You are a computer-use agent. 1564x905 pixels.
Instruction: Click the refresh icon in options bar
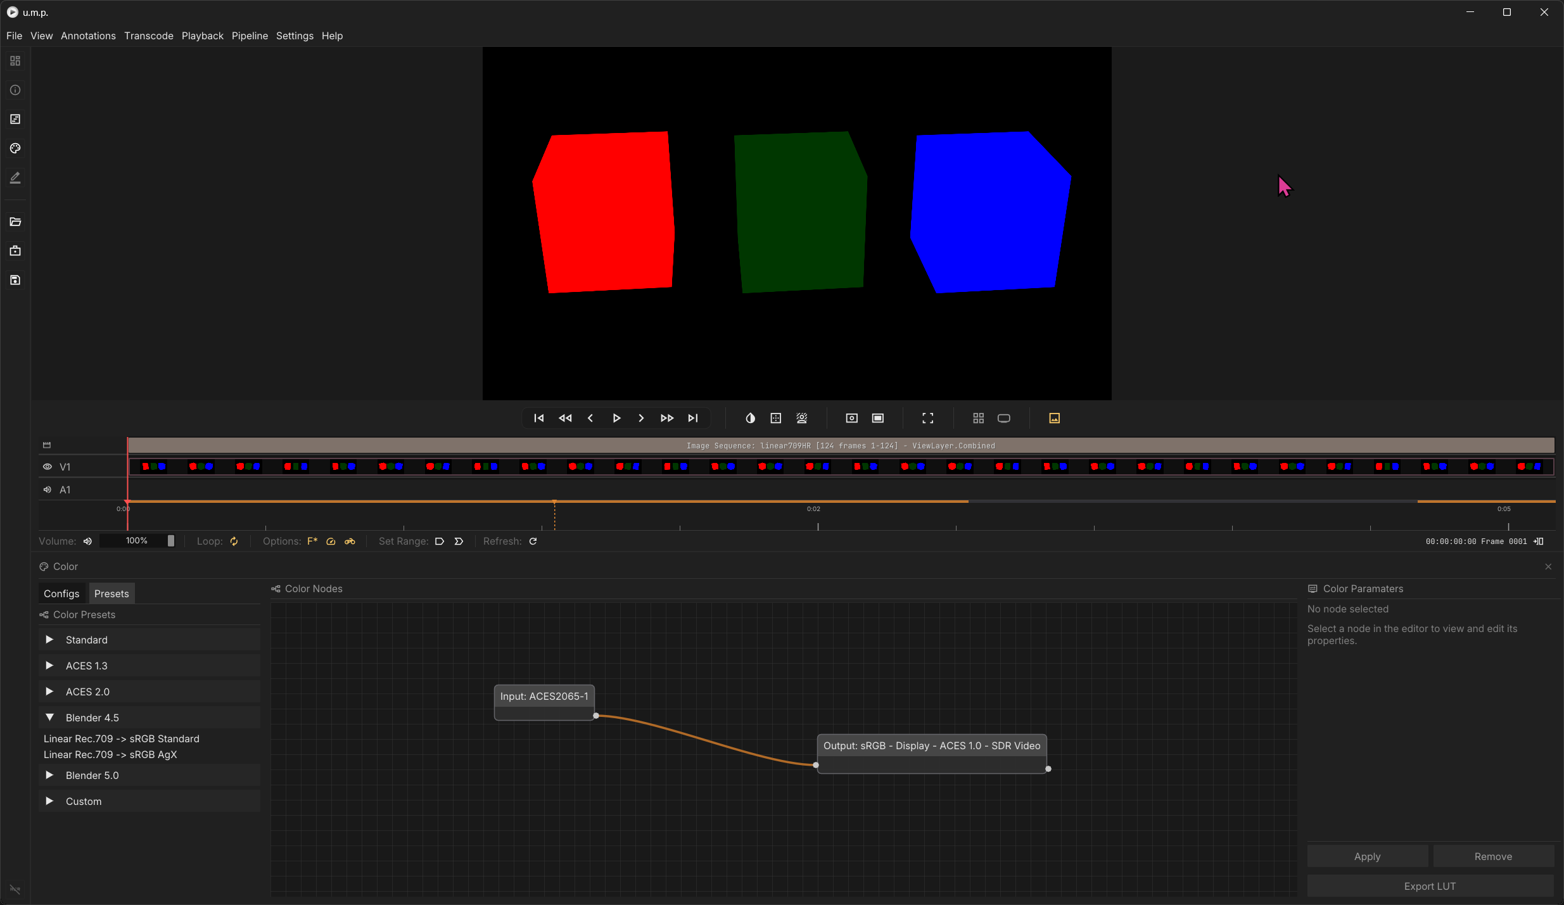pos(533,541)
